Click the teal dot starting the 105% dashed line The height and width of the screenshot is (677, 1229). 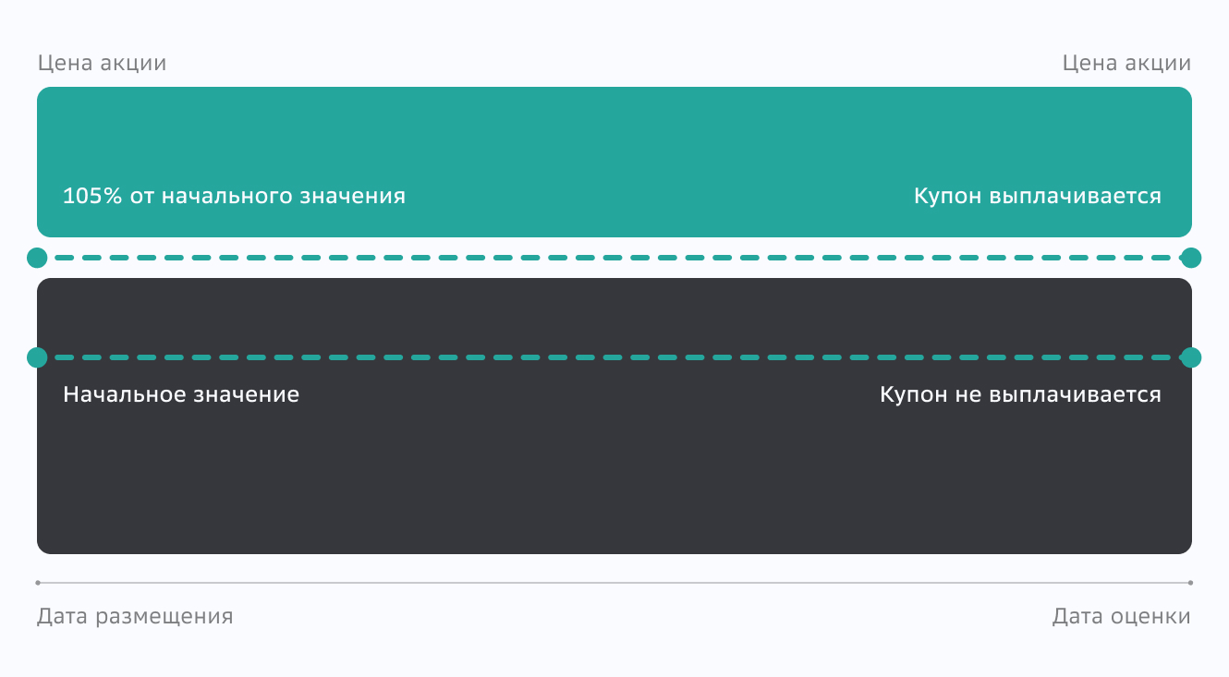[x=37, y=258]
